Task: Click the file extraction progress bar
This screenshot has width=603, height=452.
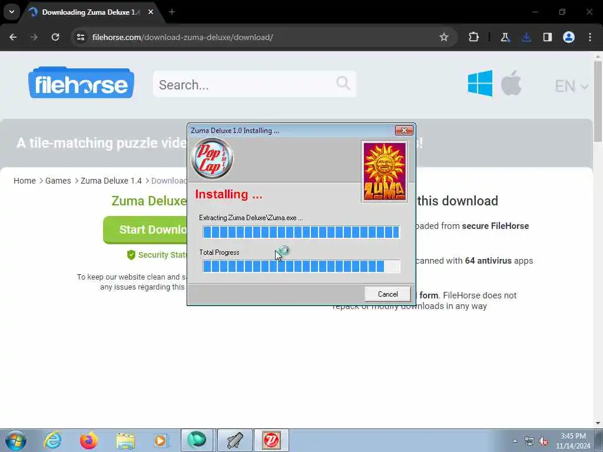Action: [301, 232]
